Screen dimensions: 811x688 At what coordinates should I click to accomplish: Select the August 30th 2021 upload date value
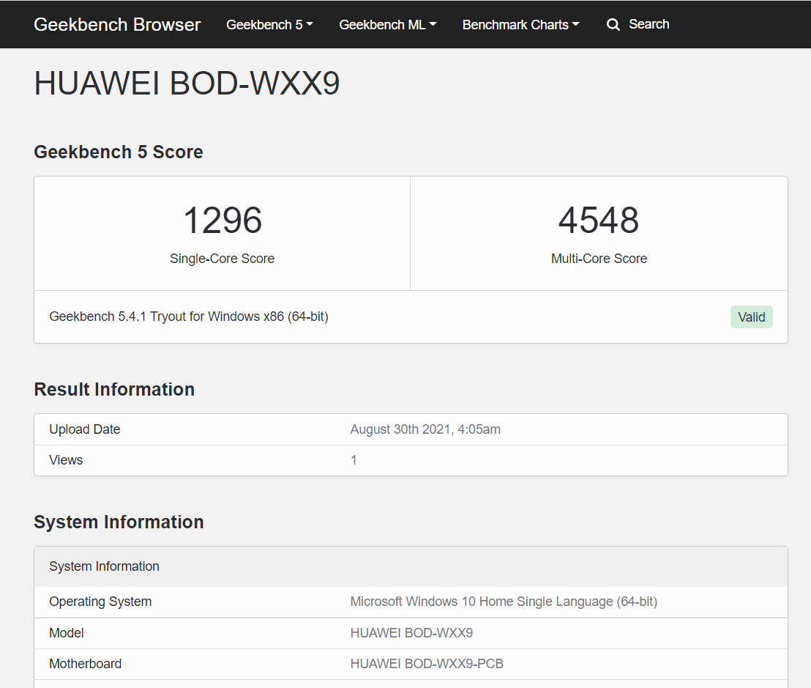click(x=425, y=429)
